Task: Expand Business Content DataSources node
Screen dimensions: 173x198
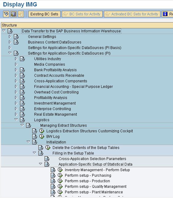Action: (x=10, y=42)
